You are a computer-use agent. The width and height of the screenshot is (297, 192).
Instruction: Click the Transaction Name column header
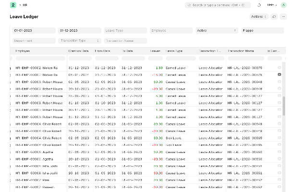241,50
